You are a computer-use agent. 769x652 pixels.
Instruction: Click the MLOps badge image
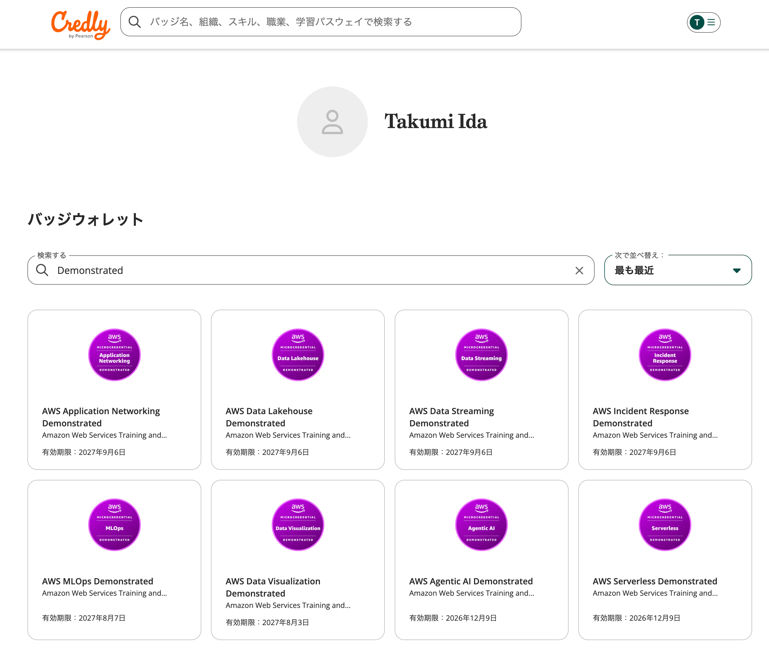[114, 524]
